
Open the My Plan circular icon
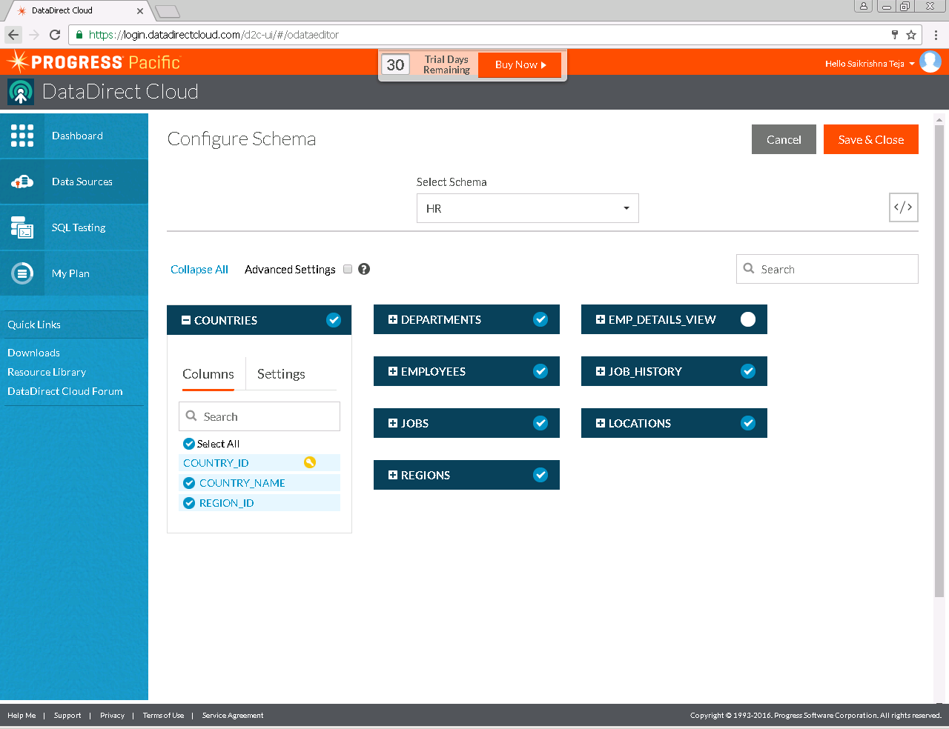click(x=22, y=273)
